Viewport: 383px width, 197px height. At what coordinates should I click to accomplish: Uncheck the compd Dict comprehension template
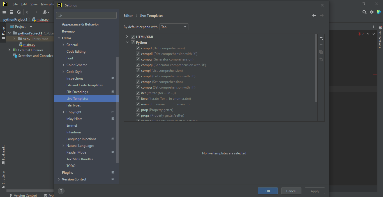point(138,48)
